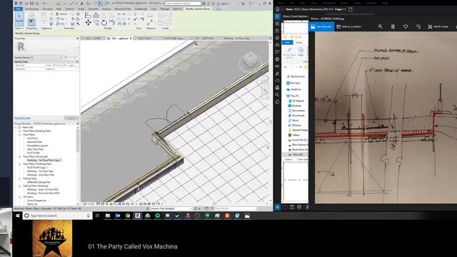This screenshot has height=257, width=457.
Task: Open Spotify from the Windows taskbar
Action: (158, 216)
